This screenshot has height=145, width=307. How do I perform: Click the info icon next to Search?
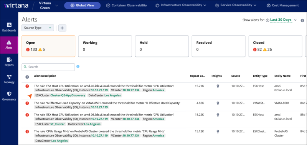click(x=78, y=66)
